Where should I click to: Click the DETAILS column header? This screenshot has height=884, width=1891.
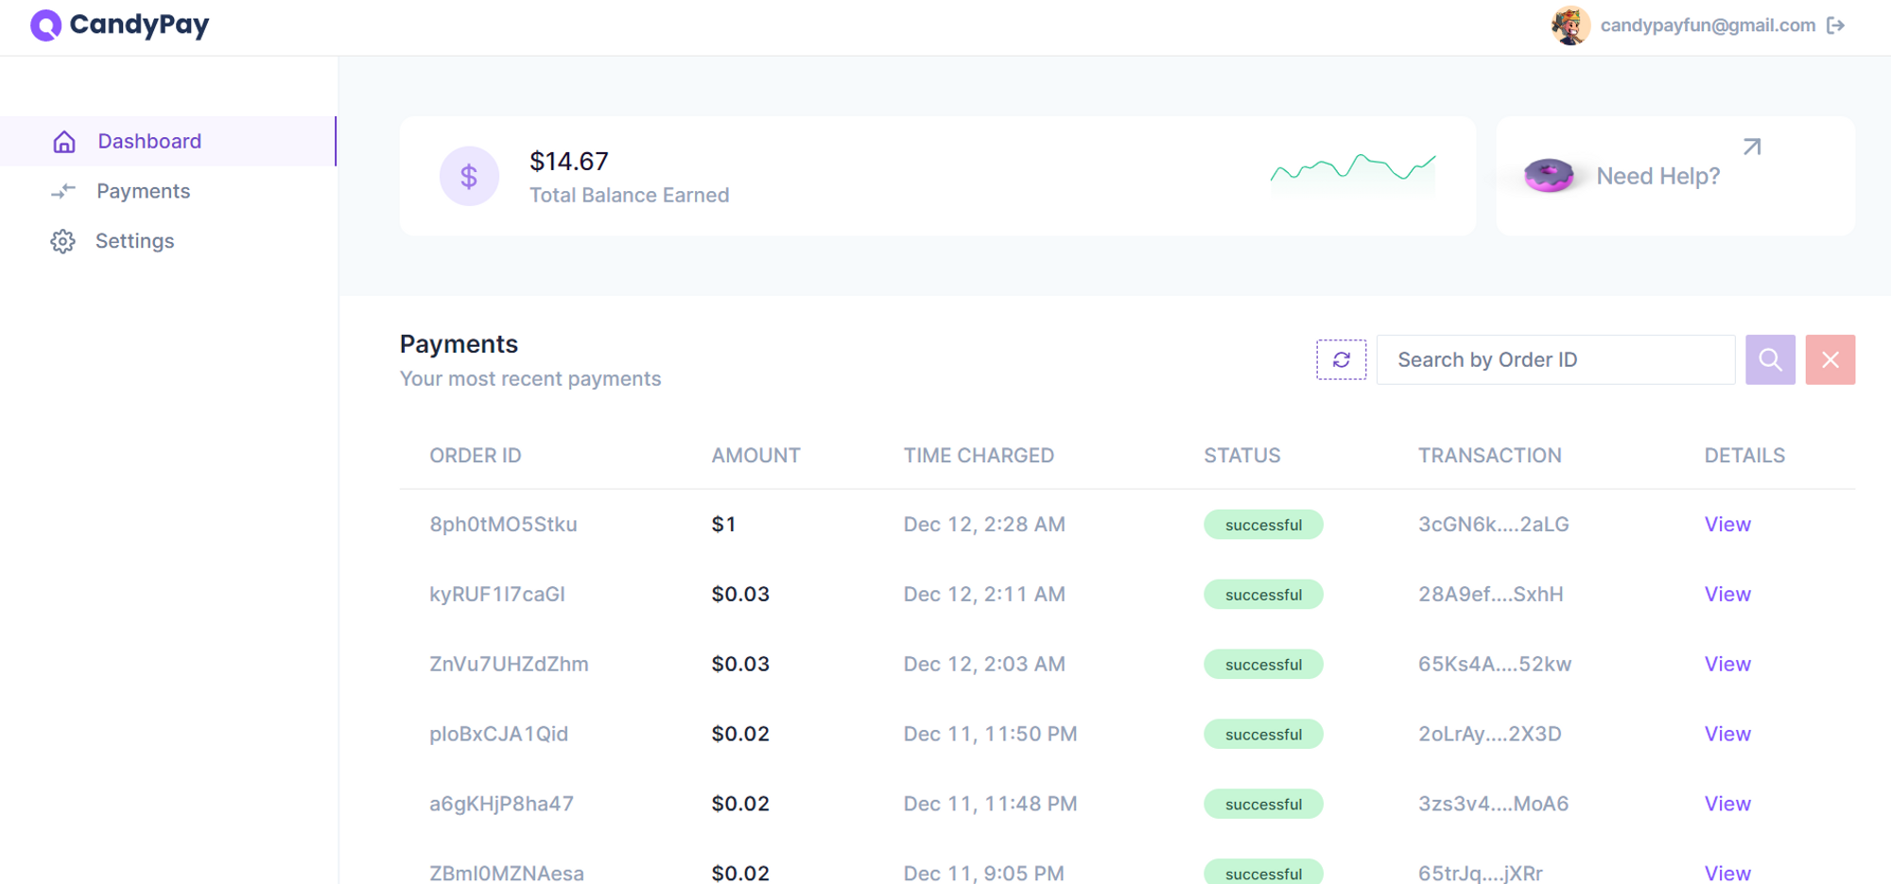point(1744,456)
